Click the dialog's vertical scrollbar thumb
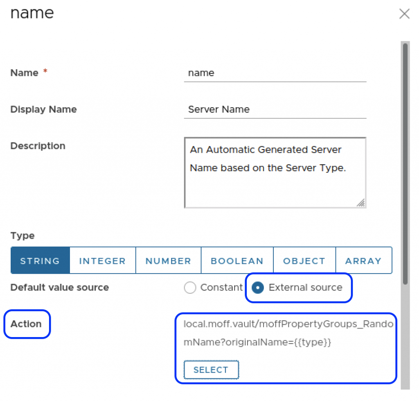 click(405, 164)
